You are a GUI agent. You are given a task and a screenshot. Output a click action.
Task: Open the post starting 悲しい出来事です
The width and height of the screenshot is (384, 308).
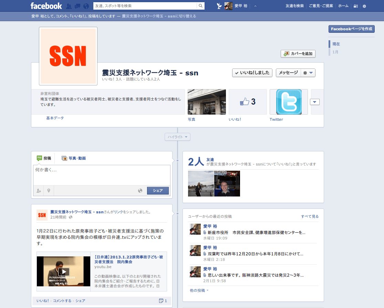pyautogui.click(x=256, y=275)
